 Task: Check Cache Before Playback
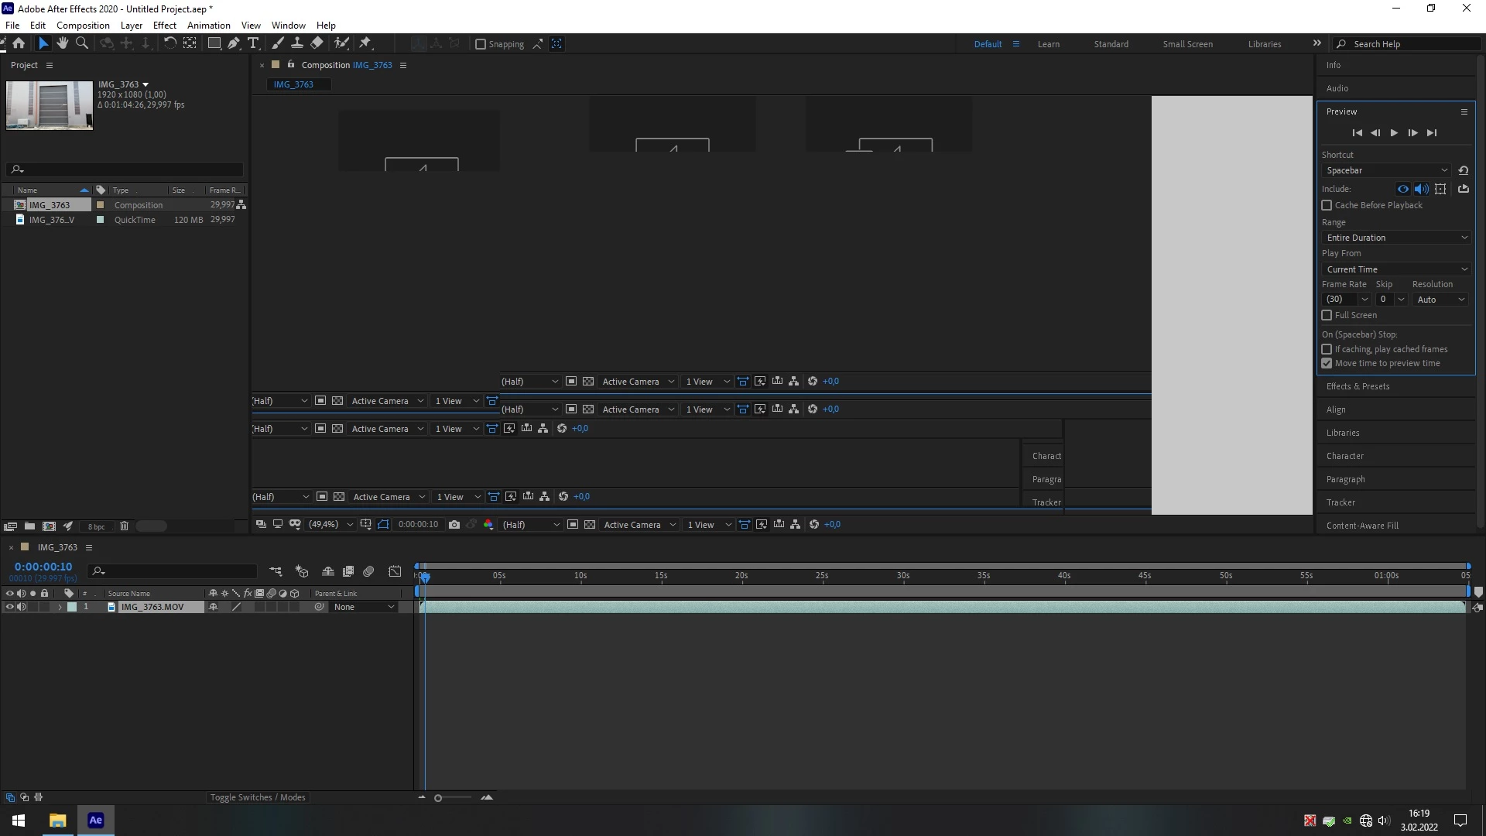(x=1327, y=205)
